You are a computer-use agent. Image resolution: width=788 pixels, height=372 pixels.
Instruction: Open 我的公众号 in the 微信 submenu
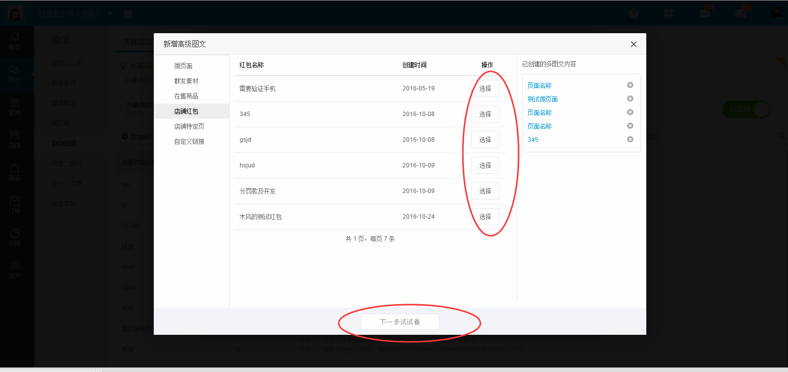(x=66, y=63)
